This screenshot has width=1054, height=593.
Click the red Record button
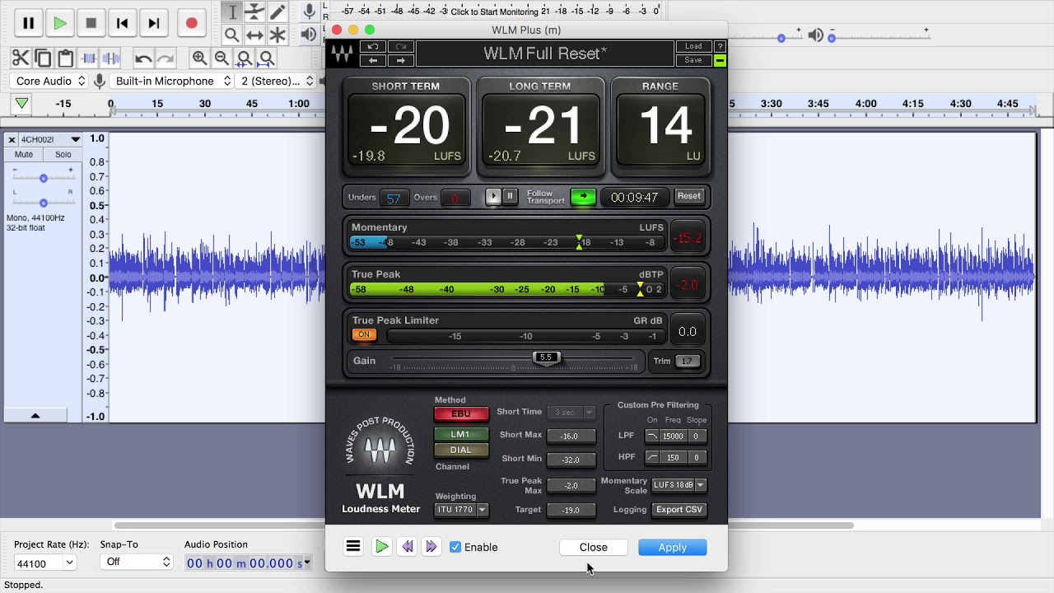(x=191, y=24)
